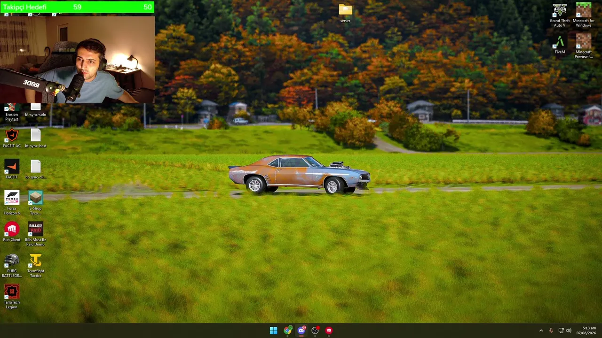Screen dimensions: 602x338
Task: Launch the FiveM desktop shortcut
Action: 560,45
